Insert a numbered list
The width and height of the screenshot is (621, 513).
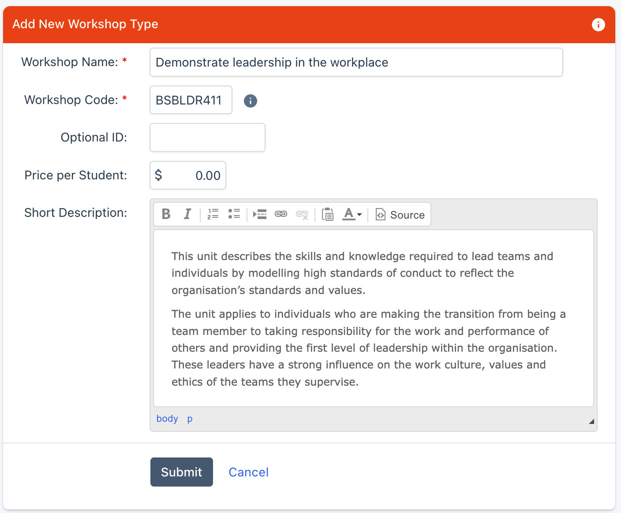pyautogui.click(x=213, y=214)
